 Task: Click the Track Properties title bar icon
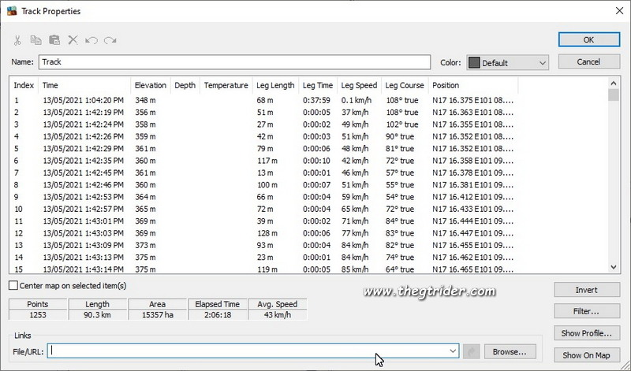click(x=10, y=11)
